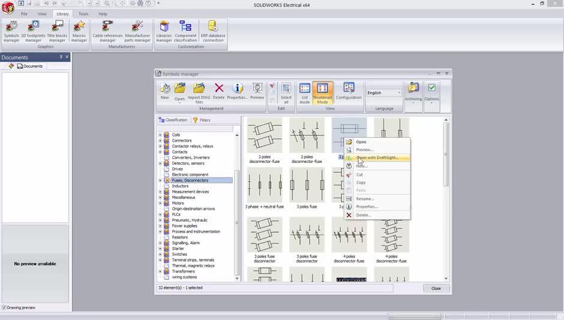Click the 2D footprints manager icon
The image size is (564, 320).
pyautogui.click(x=34, y=27)
